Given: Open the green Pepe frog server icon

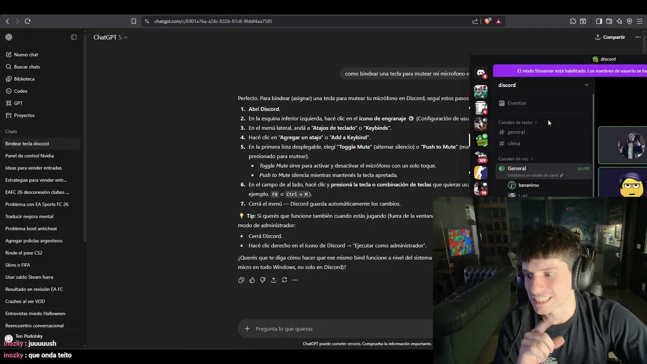Looking at the screenshot, I should [481, 140].
